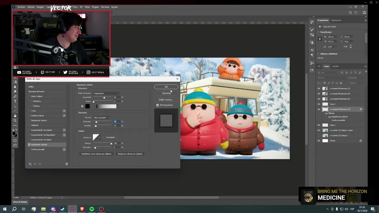379x213 pixels.
Task: Open Técnica dropdown (Más suavizado)
Action: [x=101, y=117]
